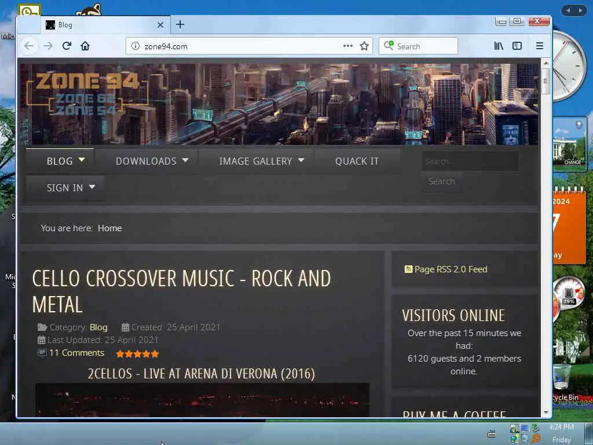Click the forward navigation arrow
Screen dimensions: 593x445
click(48, 46)
